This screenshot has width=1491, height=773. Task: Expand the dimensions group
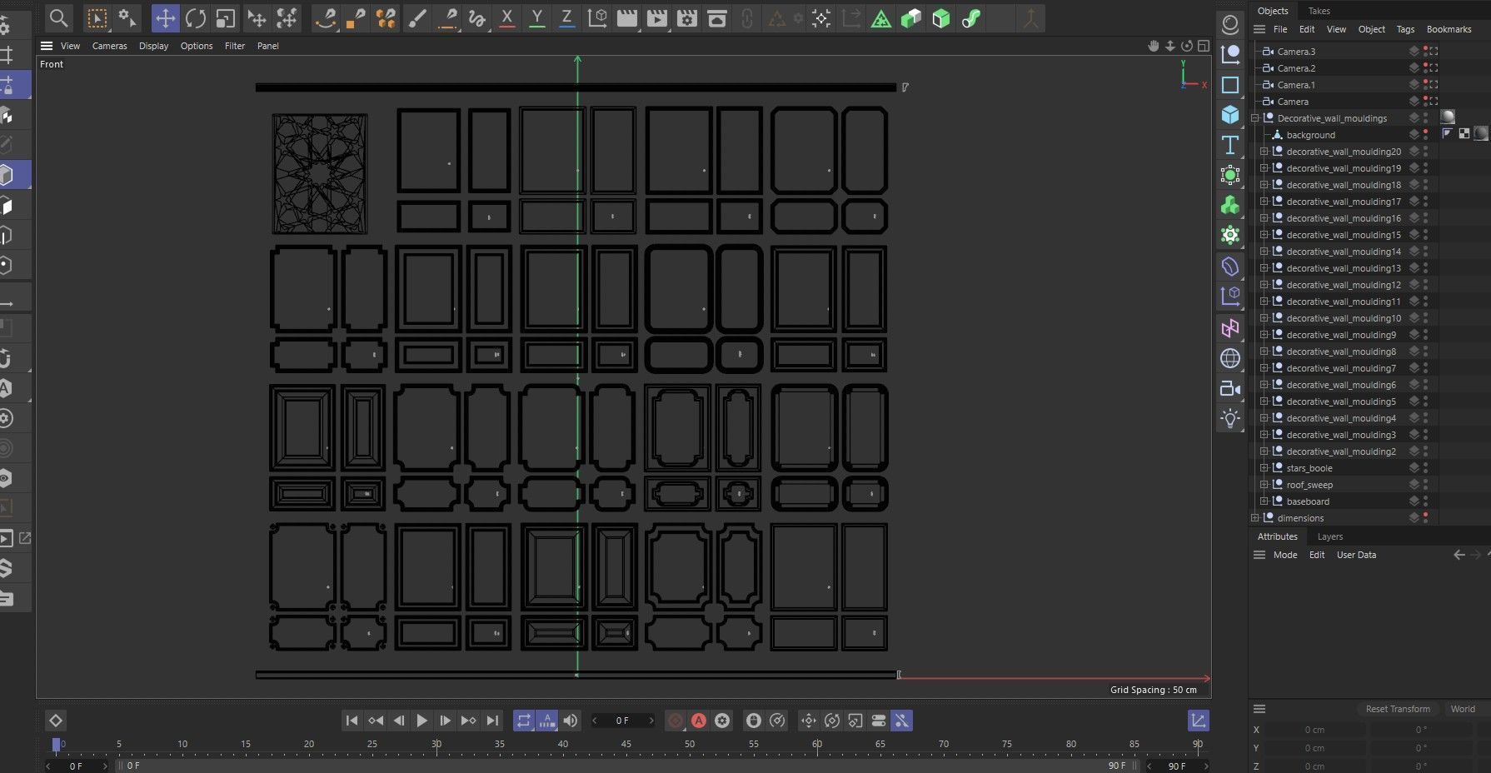tap(1255, 518)
